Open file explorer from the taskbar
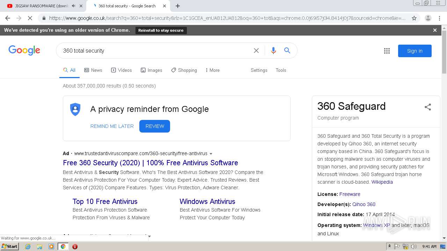Viewport: 447px width, 251px height. pos(39,246)
